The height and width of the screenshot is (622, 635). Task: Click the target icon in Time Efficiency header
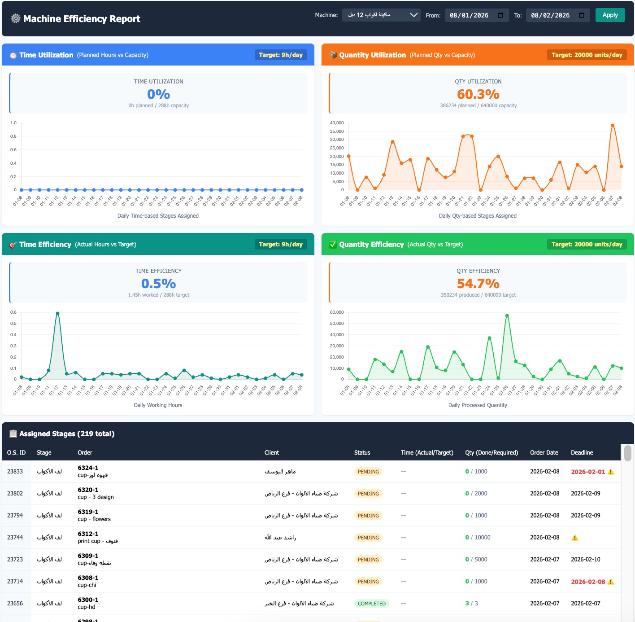(x=13, y=245)
